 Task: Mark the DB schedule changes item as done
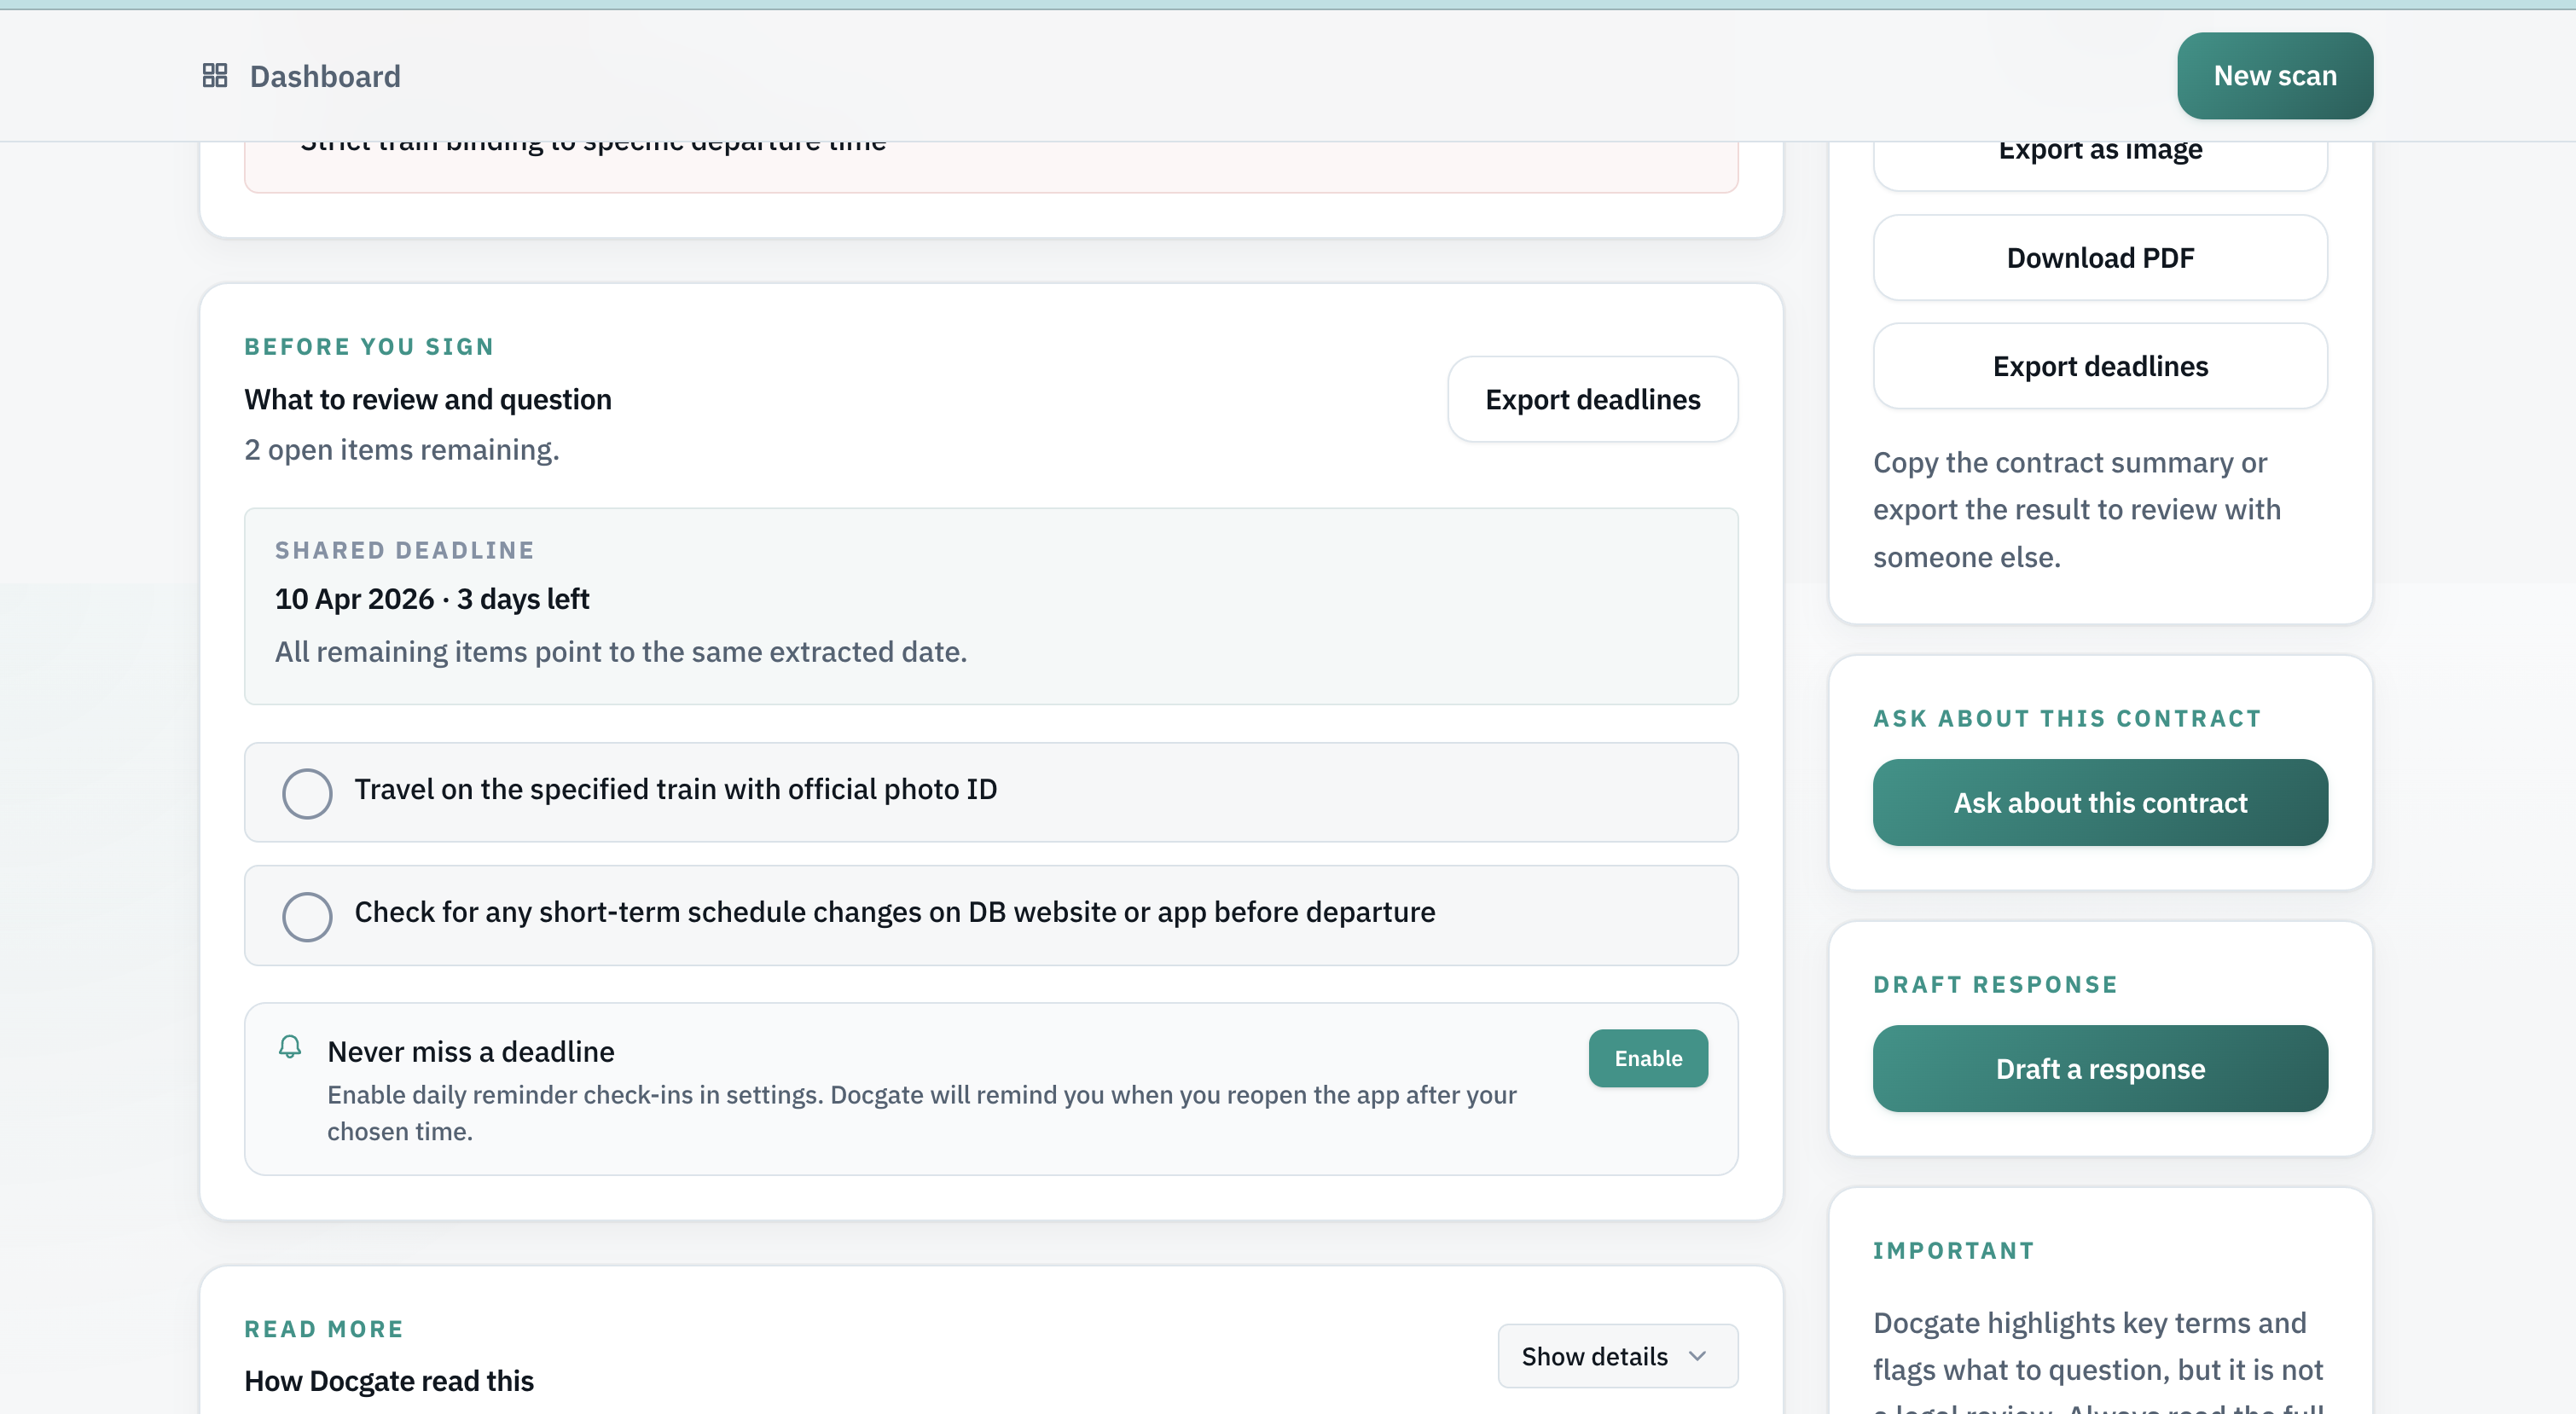307,916
